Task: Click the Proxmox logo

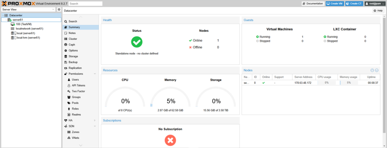Action: coord(18,3)
